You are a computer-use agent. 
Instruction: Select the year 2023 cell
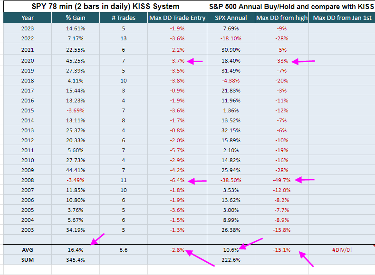pos(28,28)
